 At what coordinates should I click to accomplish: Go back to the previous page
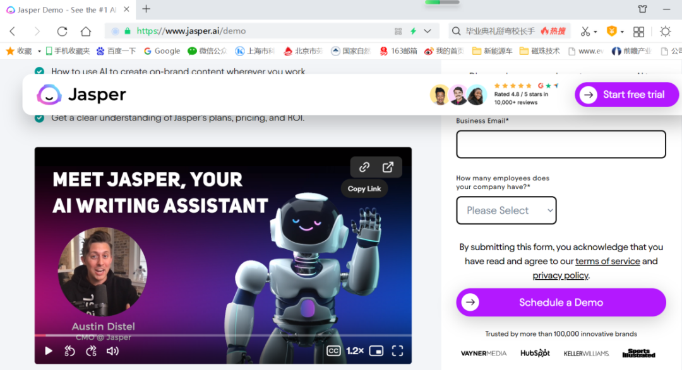pos(13,32)
